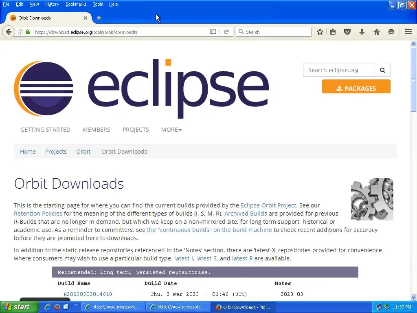Open the Tools menu
Screen dimensions: 417x313
pos(98,4)
